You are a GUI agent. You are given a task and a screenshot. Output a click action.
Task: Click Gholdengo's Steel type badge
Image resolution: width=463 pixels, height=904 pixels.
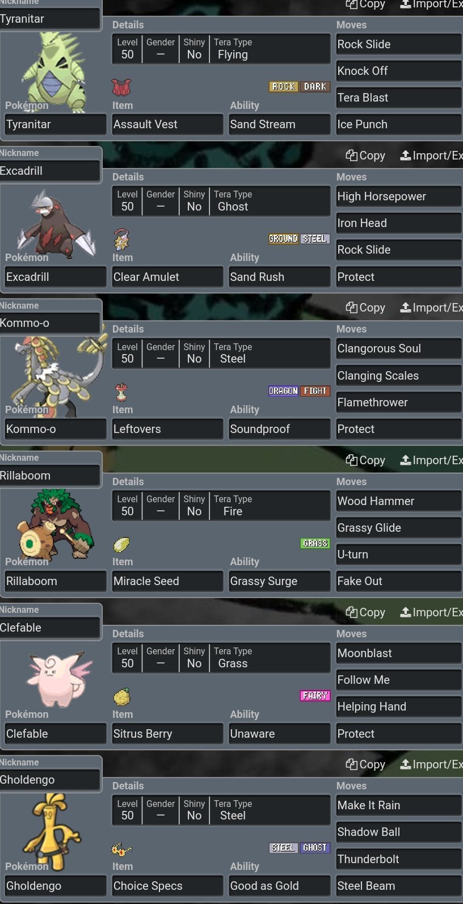coord(283,847)
